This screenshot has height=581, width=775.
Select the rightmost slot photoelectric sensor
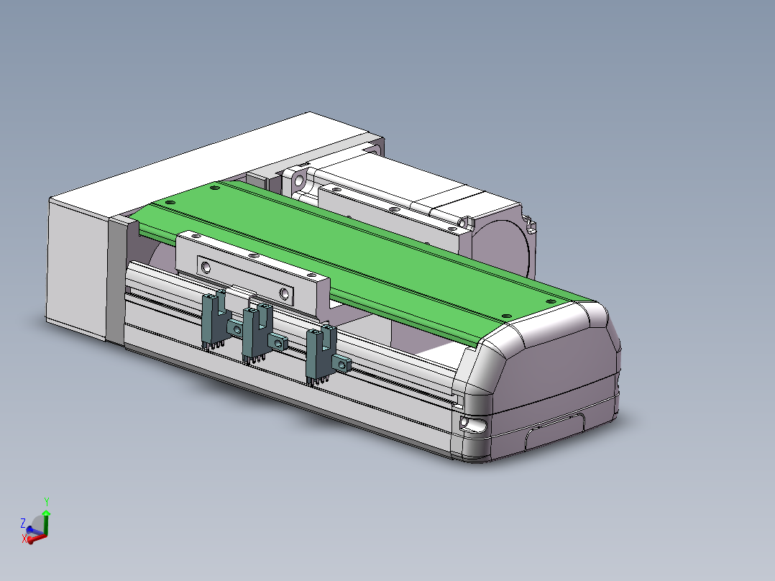(321, 356)
